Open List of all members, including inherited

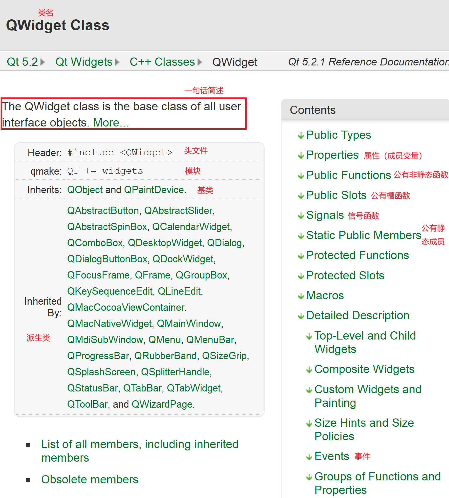(x=140, y=451)
